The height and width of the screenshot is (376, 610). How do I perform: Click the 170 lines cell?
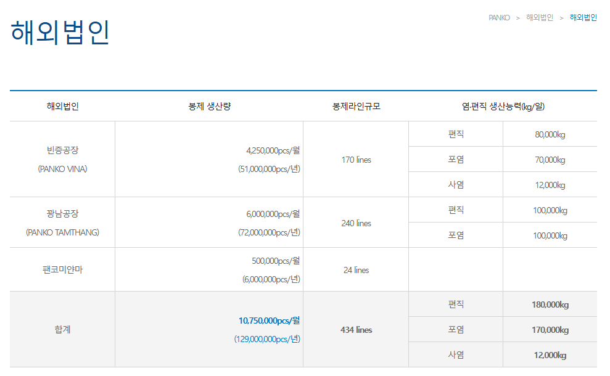[x=355, y=159]
